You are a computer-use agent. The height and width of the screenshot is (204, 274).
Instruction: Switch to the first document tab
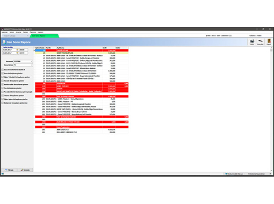point(15,36)
